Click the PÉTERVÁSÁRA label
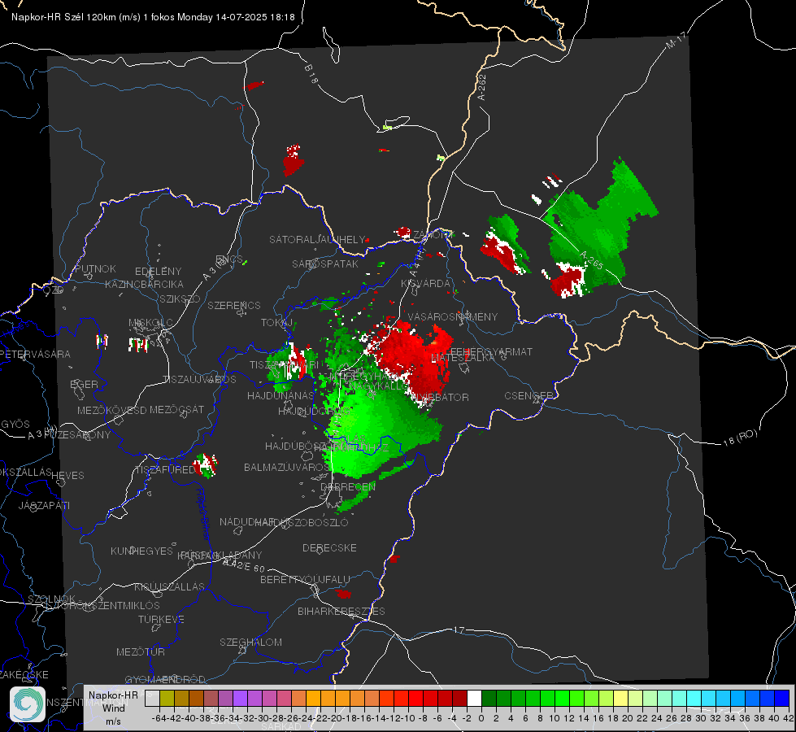The height and width of the screenshot is (732, 796). (36, 354)
